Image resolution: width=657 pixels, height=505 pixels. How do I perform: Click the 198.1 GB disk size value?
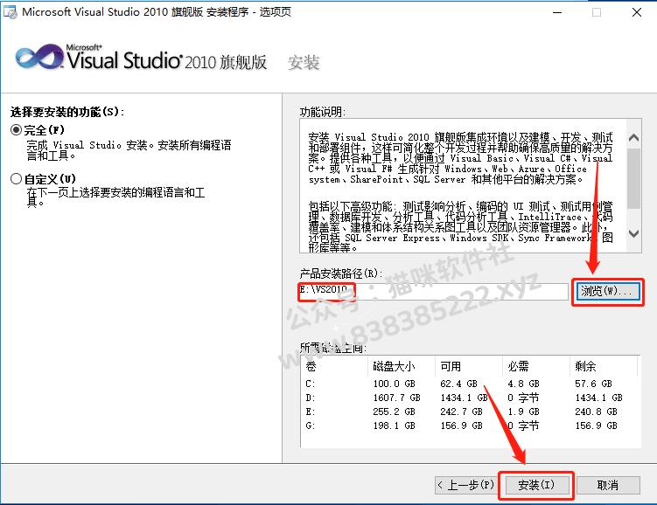coord(394,425)
